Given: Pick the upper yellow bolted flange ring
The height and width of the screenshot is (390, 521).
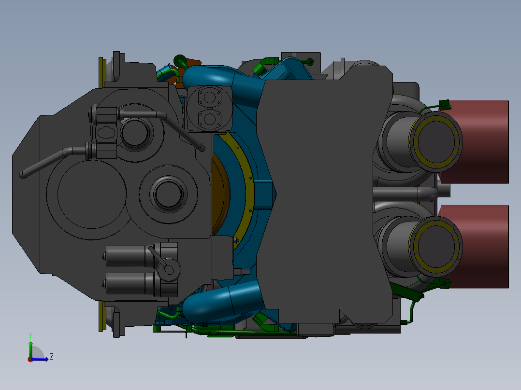Looking at the screenshot, I should [435, 141].
